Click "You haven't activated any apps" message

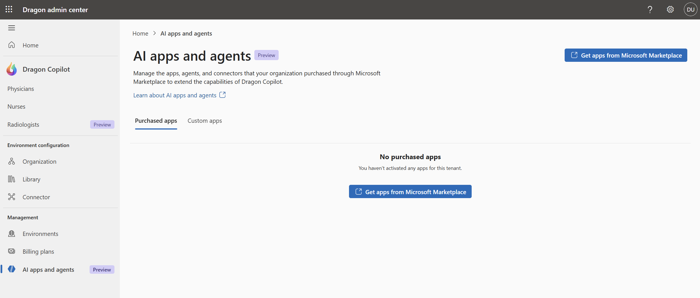[410, 168]
